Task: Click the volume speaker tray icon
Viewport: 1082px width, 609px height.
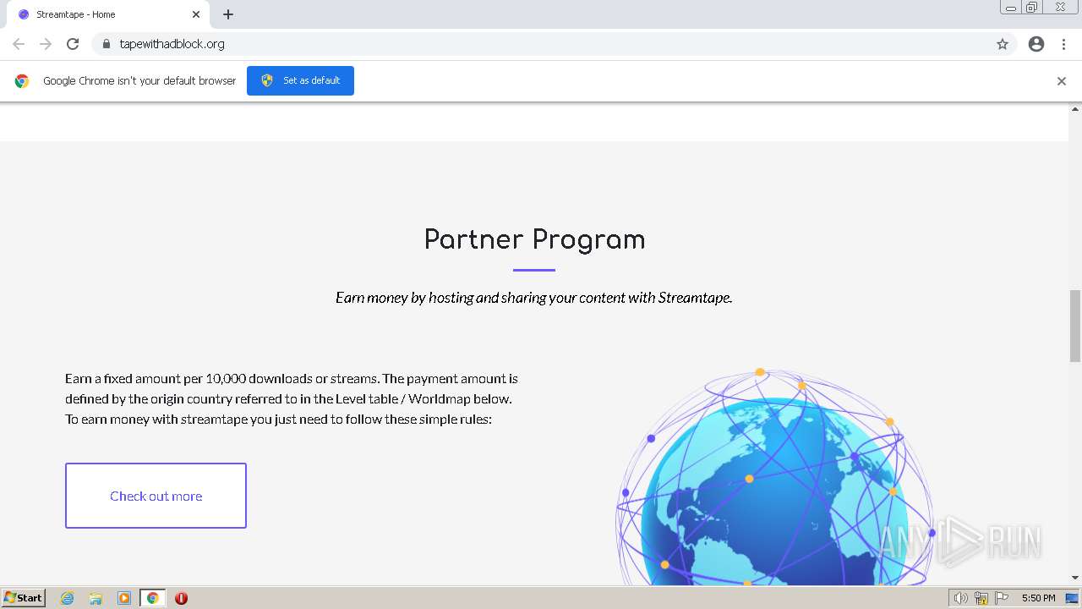Action: [x=960, y=598]
